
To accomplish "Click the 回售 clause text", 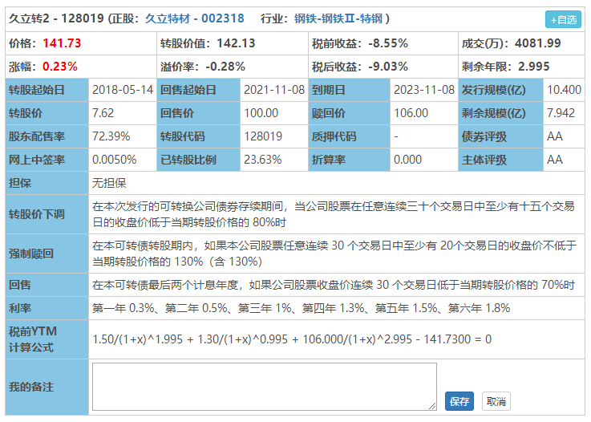I will pos(334,285).
